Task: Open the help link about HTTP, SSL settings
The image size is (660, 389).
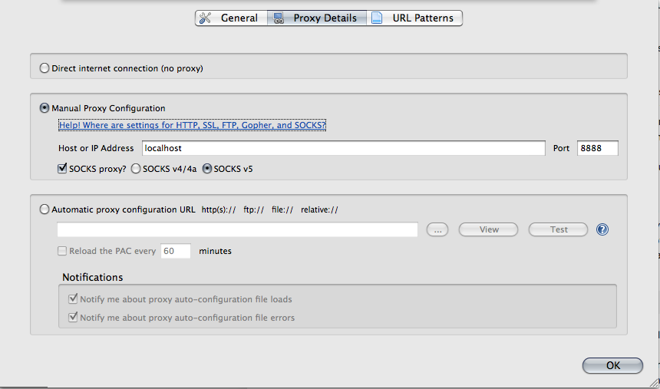Action: tap(192, 125)
